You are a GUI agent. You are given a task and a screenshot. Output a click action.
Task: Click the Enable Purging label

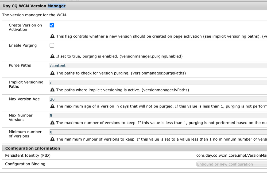point(23,45)
